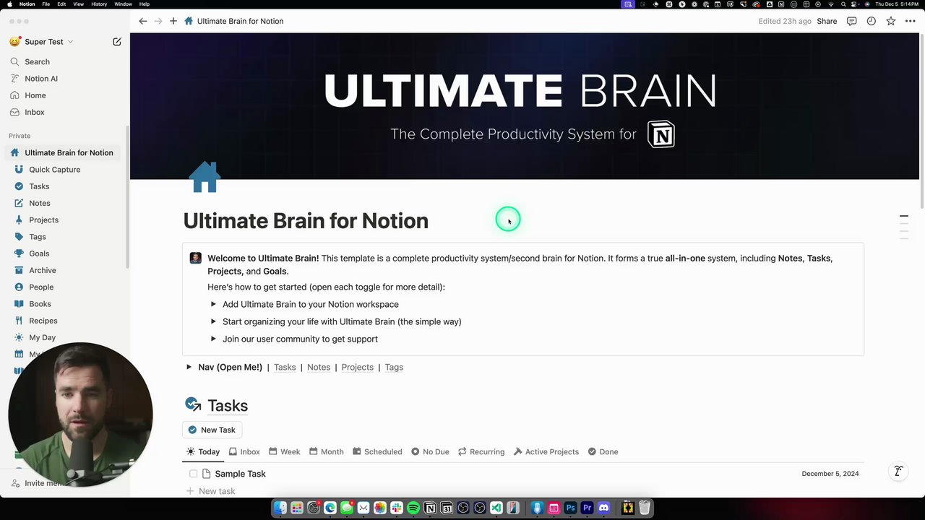The height and width of the screenshot is (520, 925).
Task: Open page history clock icon
Action: (872, 21)
